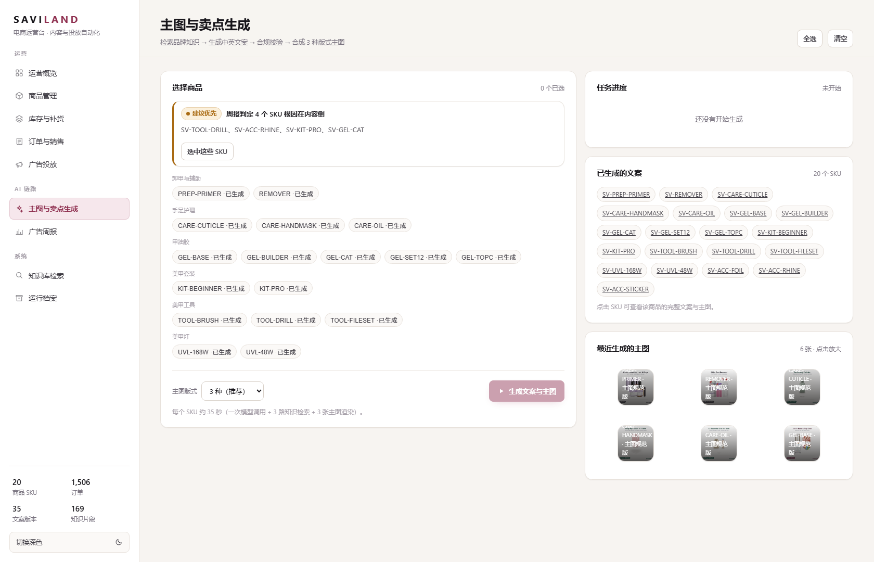The height and width of the screenshot is (562, 874).
Task: Click the 切换深色 theme button
Action: pos(69,542)
